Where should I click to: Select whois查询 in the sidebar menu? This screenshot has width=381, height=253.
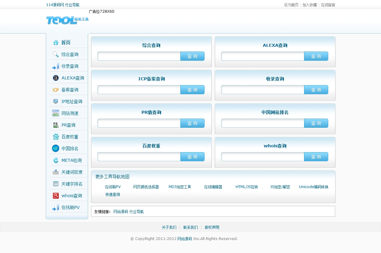point(72,196)
